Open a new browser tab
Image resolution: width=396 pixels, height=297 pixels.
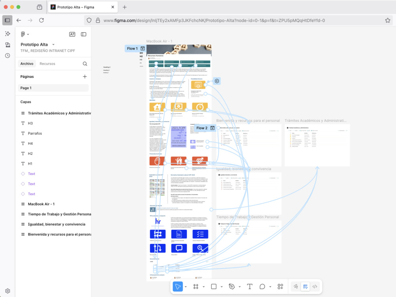[x=124, y=7]
